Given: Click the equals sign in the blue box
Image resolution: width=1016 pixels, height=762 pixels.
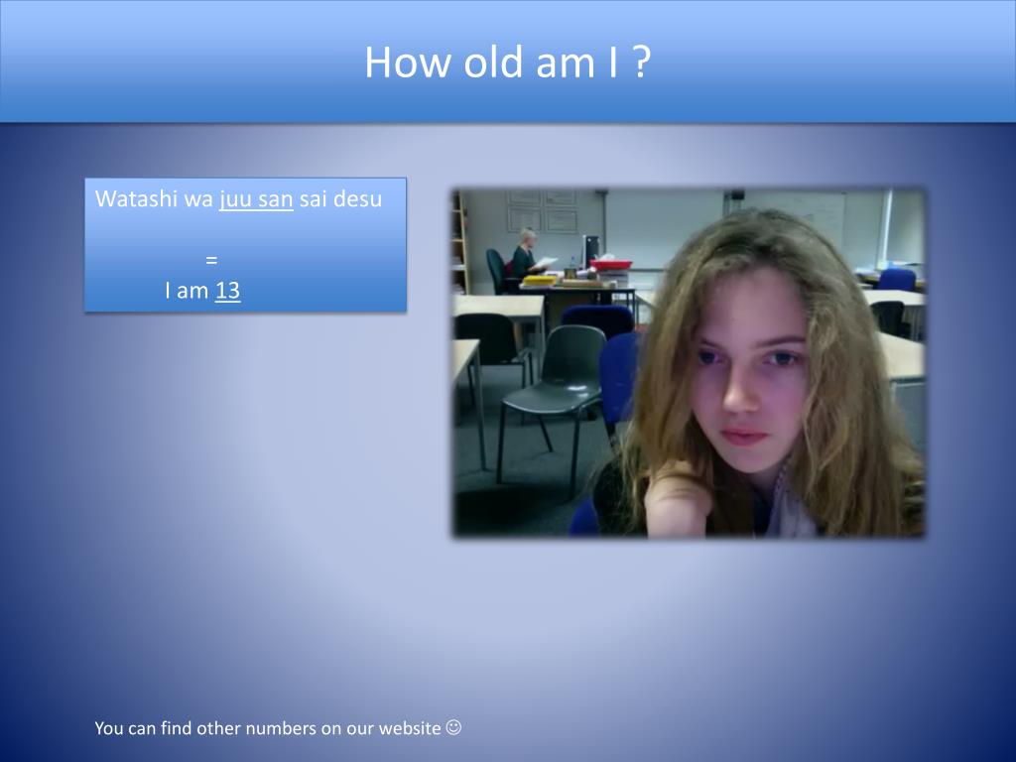Looking at the screenshot, I should coord(211,261).
